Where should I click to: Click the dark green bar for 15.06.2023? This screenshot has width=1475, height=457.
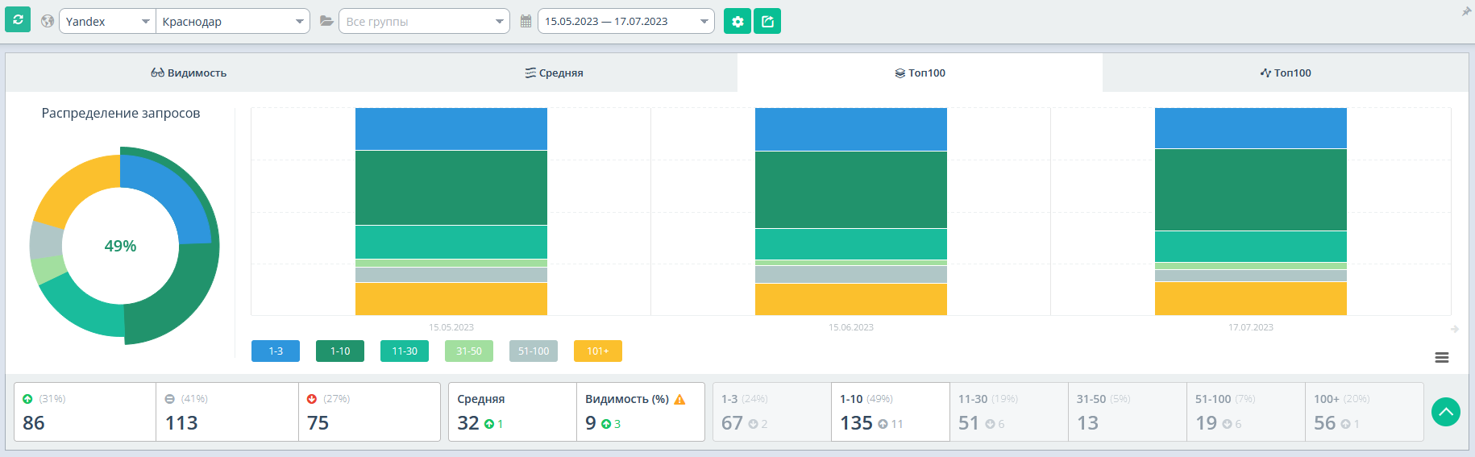tap(851, 189)
